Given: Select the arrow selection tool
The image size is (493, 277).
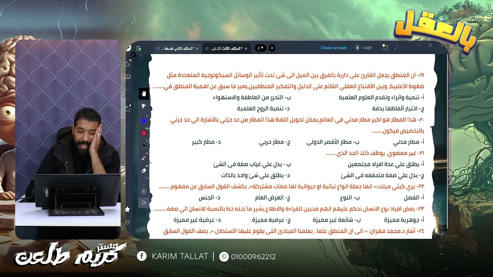Looking at the screenshot, I should coord(144,106).
